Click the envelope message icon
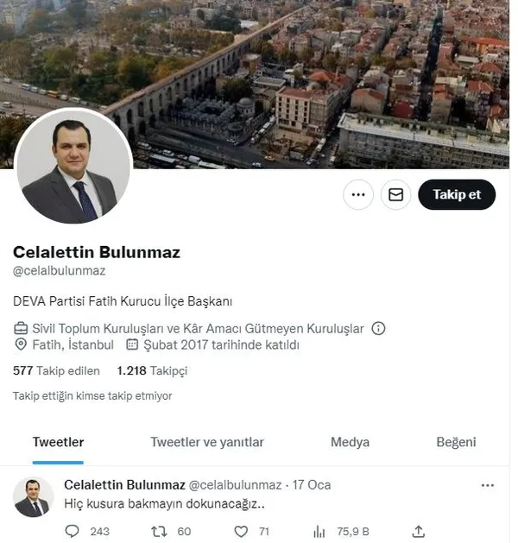The image size is (518, 543). [x=395, y=195]
